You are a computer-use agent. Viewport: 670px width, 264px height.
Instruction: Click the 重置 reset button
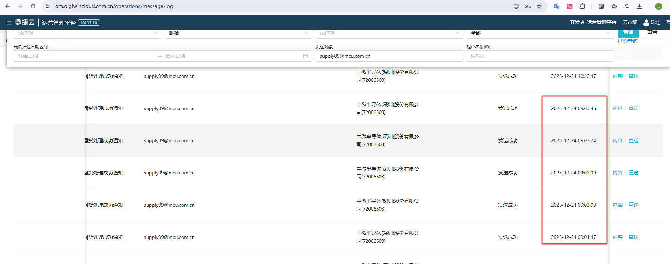pyautogui.click(x=652, y=33)
